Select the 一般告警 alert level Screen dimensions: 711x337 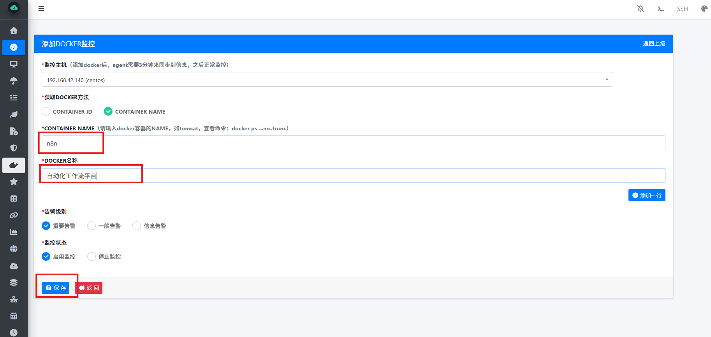point(92,226)
